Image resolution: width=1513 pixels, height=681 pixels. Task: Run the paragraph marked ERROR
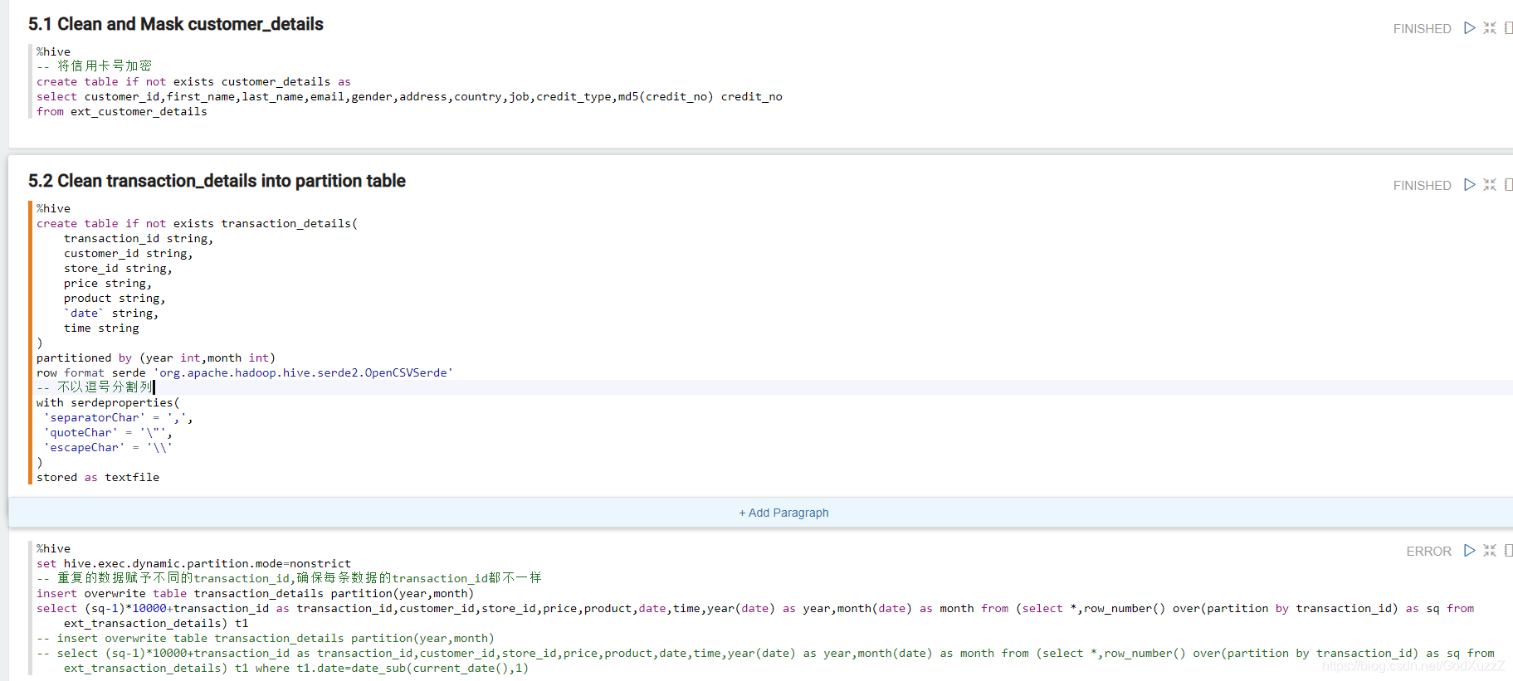point(1469,551)
